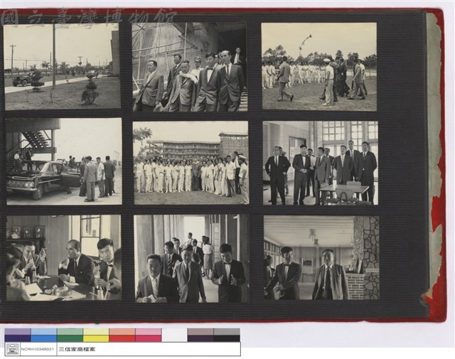This screenshot has height=359, width=455.
Task: Open the photo of people walking on the lawn
Action: click(319, 67)
